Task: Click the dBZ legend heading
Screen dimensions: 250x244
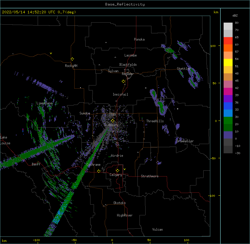Action: (x=235, y=16)
